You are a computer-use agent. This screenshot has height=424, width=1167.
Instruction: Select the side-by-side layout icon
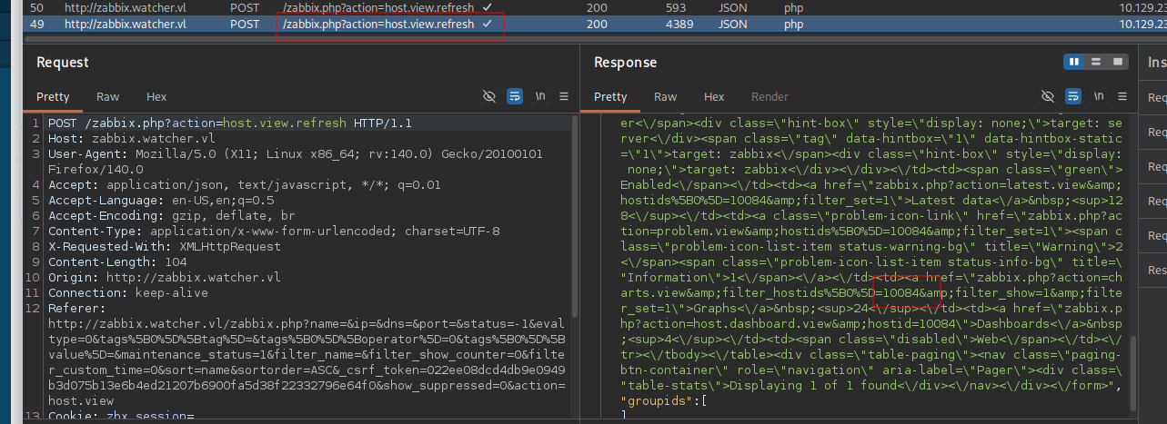pyautogui.click(x=1074, y=62)
